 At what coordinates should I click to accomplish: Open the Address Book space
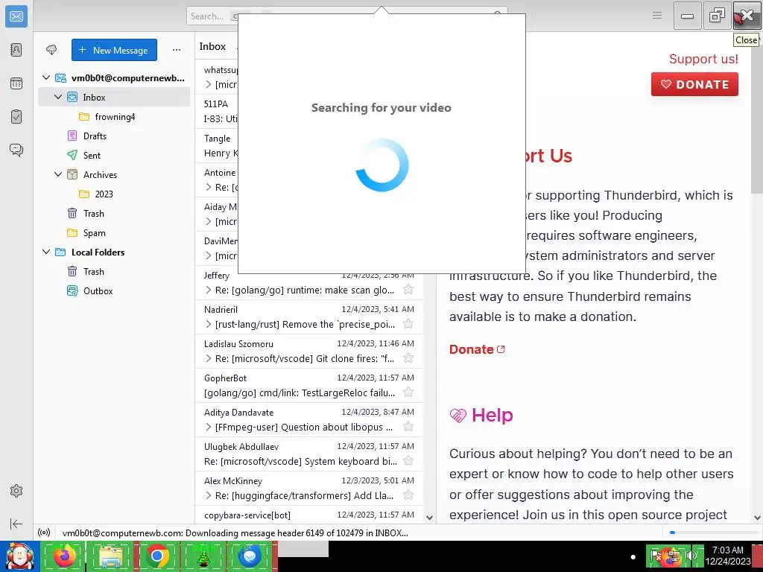coord(16,50)
